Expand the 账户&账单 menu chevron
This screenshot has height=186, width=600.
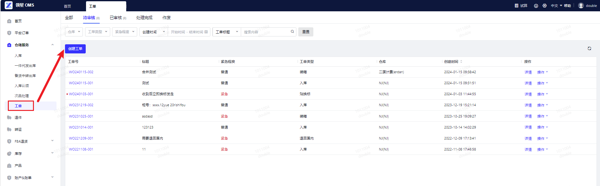(x=52, y=177)
